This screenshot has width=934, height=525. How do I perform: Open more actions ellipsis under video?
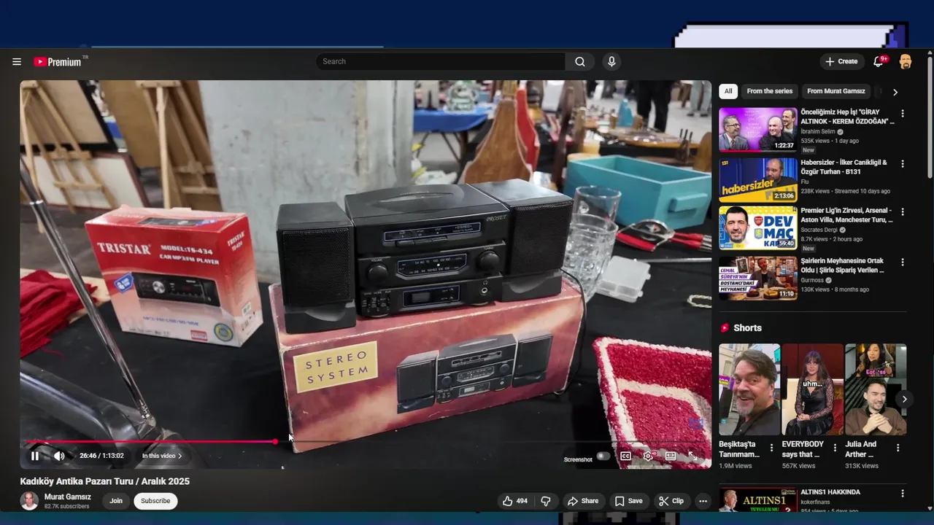tap(703, 501)
